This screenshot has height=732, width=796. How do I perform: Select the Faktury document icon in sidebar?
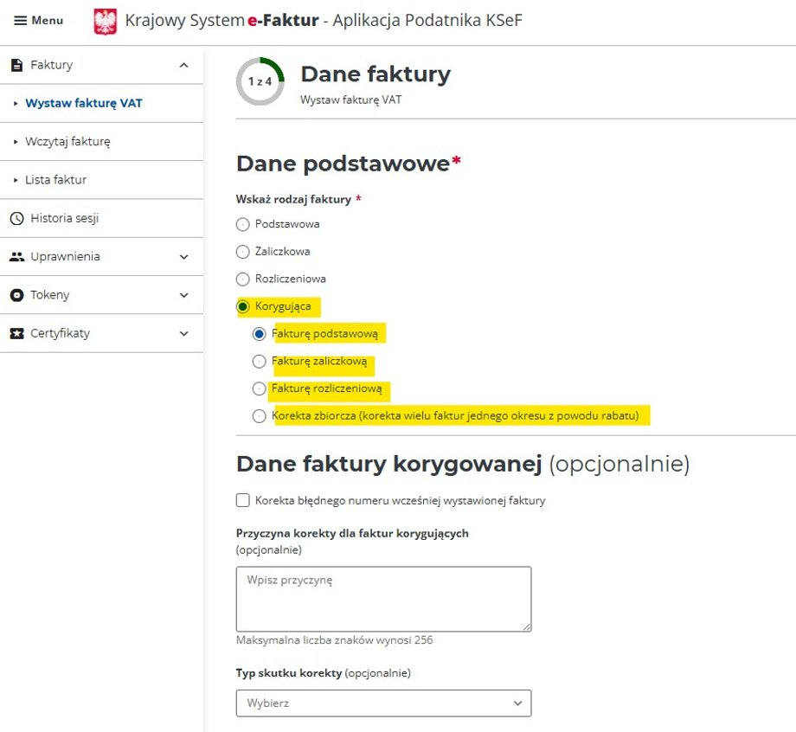[x=16, y=64]
